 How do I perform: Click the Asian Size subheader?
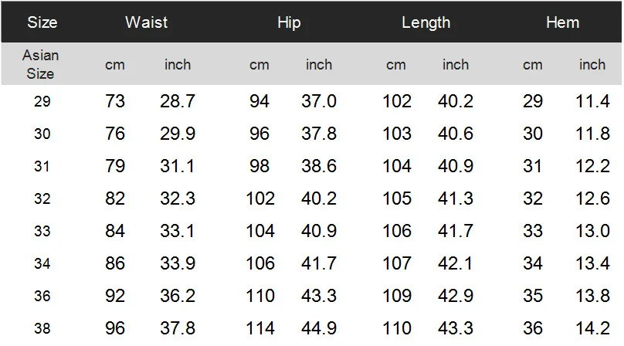point(41,65)
